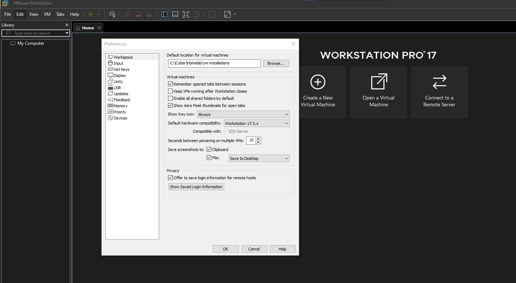Enable all shared folders by default
This screenshot has height=283, width=516.
170,98
